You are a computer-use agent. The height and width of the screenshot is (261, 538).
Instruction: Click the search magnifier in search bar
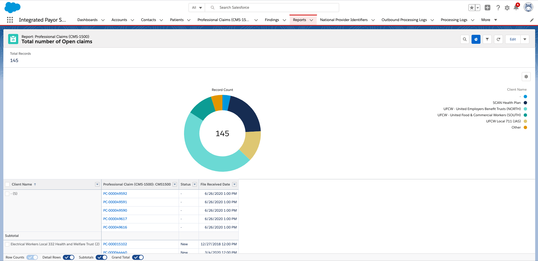[213, 8]
